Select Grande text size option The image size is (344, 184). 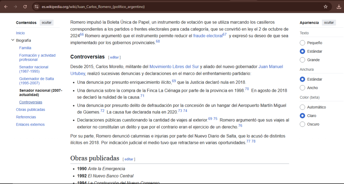pos(302,60)
